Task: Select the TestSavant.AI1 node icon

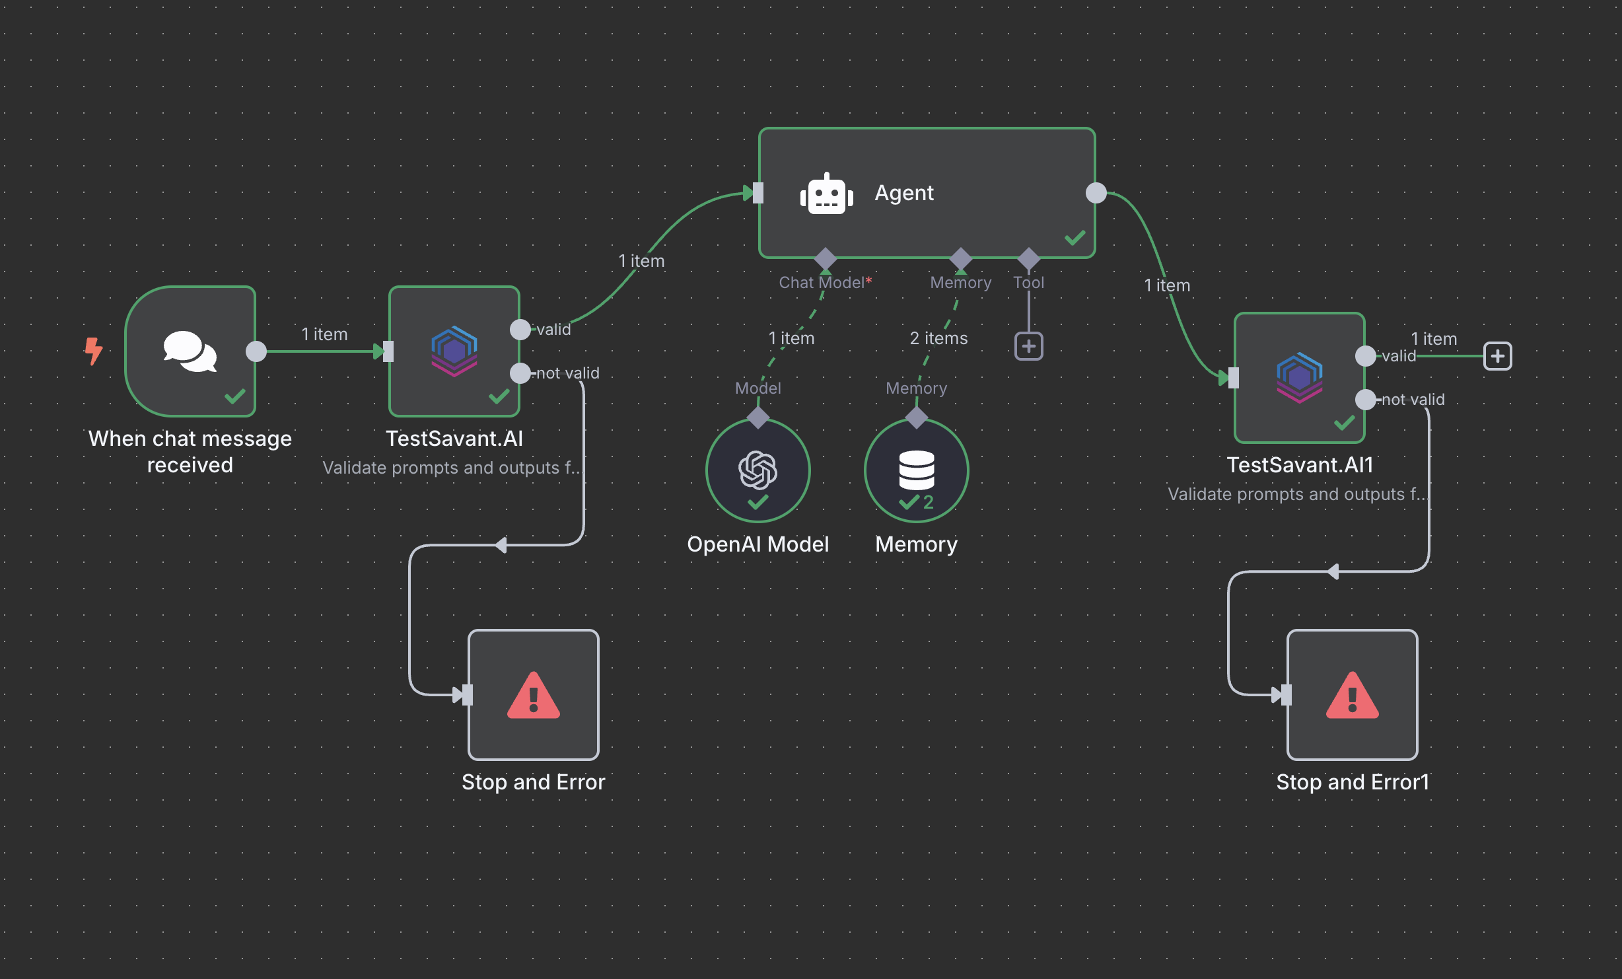Action: tap(1299, 377)
